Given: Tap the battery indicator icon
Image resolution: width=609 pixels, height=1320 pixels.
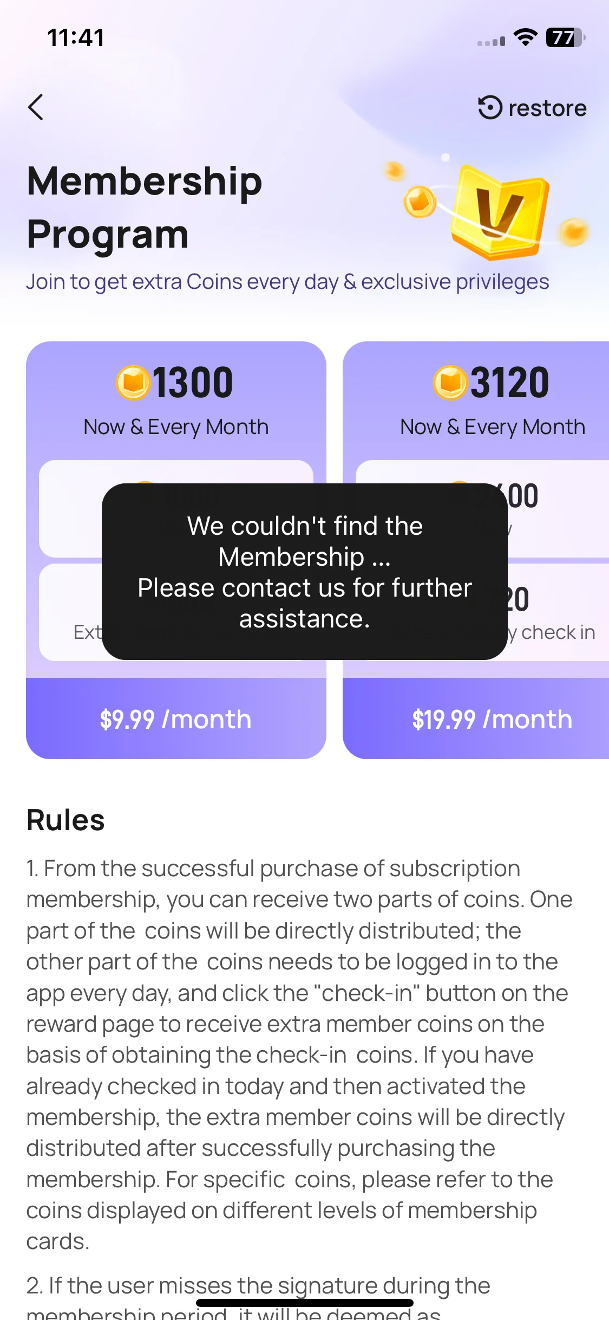Looking at the screenshot, I should coord(566,37).
